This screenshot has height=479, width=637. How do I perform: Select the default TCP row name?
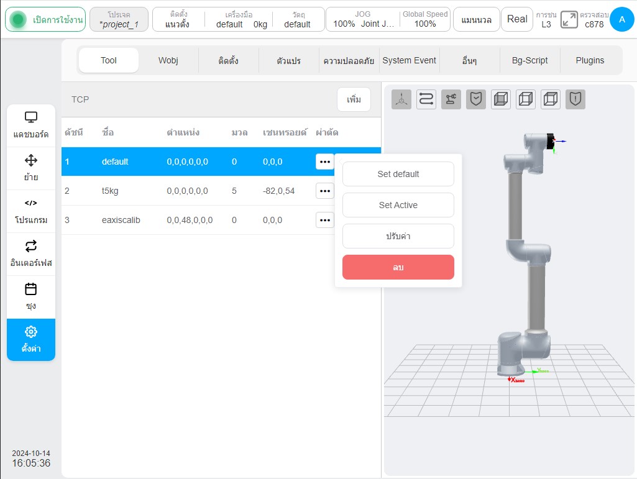[x=115, y=162]
